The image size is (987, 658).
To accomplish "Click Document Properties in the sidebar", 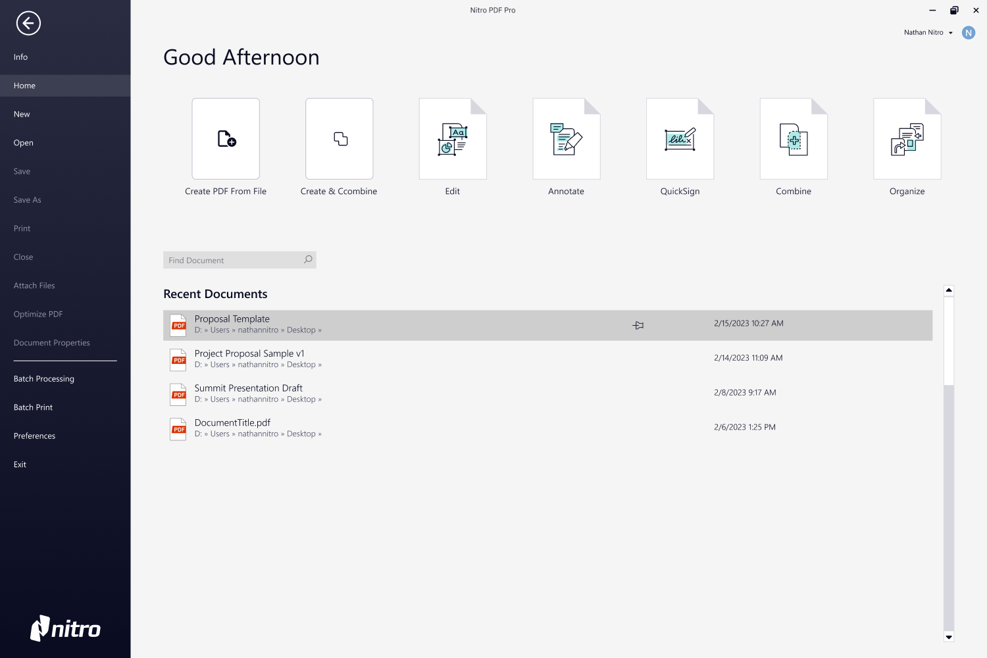I will pyautogui.click(x=52, y=342).
